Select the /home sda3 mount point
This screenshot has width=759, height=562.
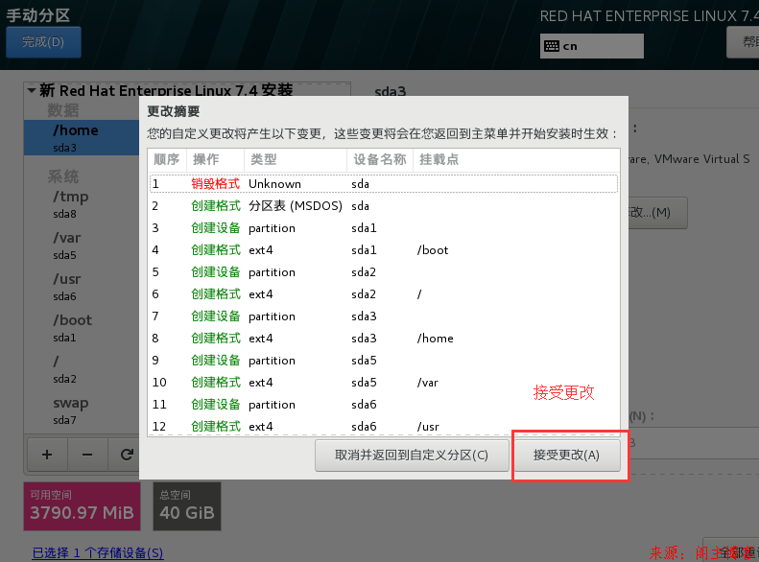(82, 138)
